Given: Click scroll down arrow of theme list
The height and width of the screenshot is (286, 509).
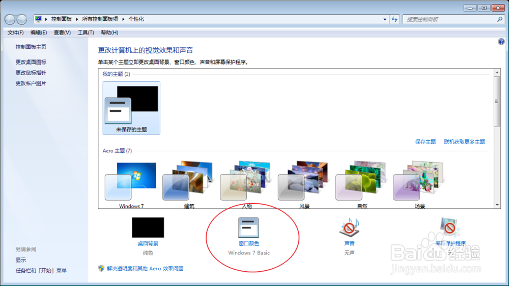Looking at the screenshot, I should tap(497, 205).
